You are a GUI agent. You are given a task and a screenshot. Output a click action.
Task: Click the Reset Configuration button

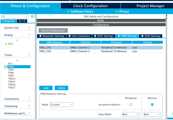pyautogui.click(x=53, y=31)
